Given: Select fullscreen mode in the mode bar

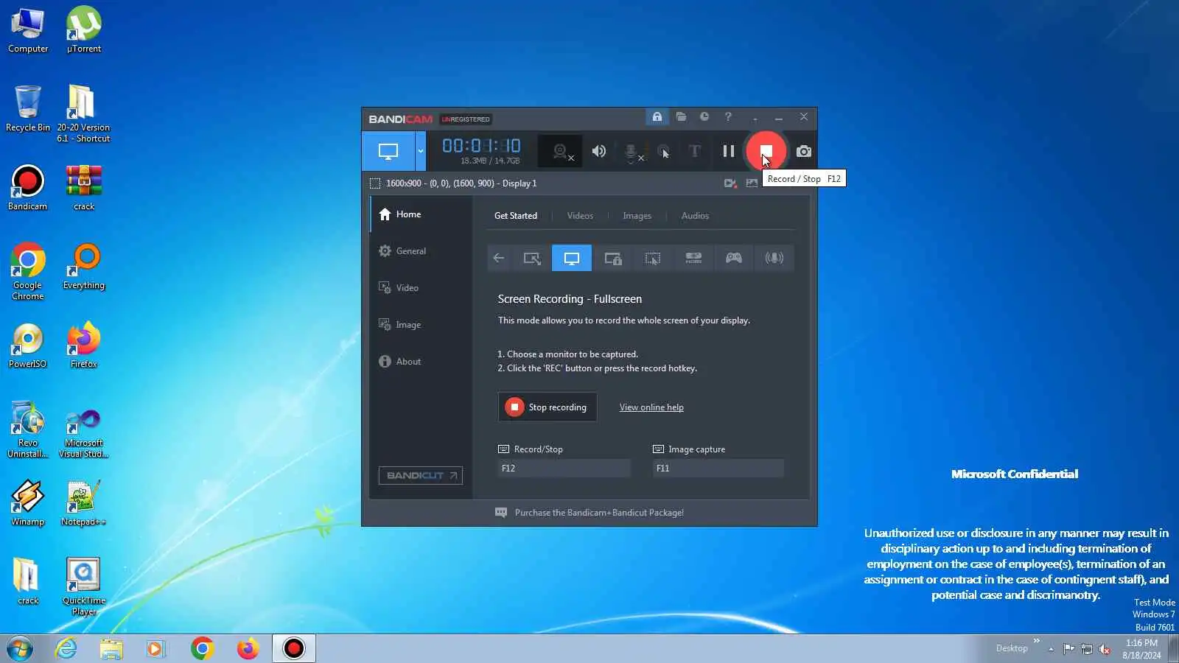Looking at the screenshot, I should pyautogui.click(x=572, y=258).
